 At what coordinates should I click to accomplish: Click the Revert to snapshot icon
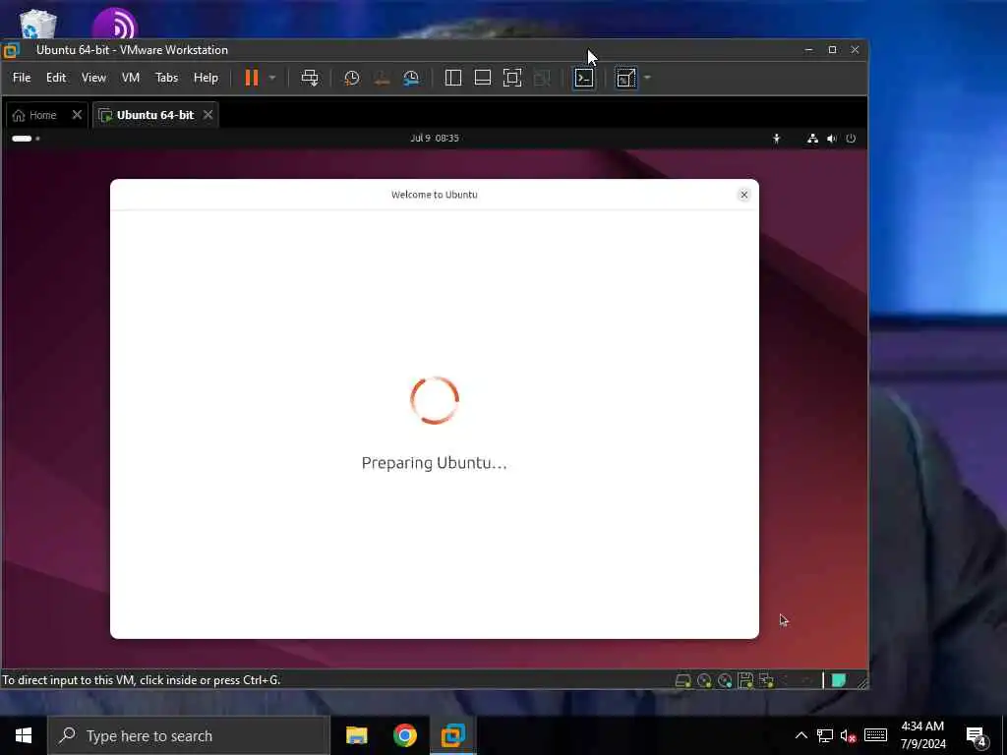382,78
